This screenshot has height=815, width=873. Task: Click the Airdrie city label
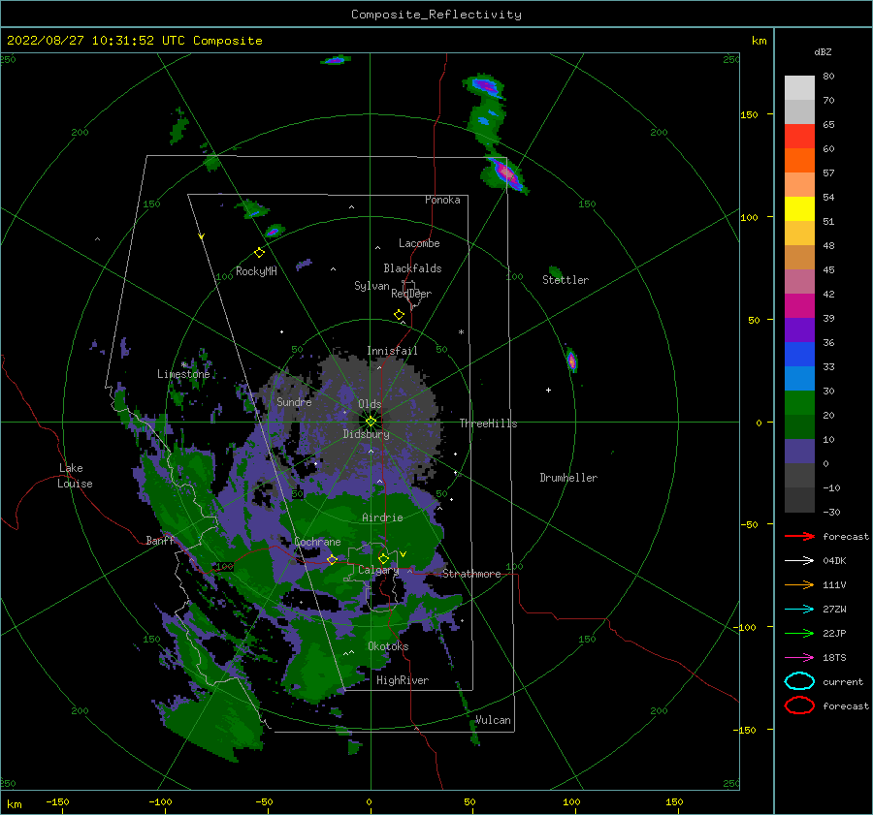pyautogui.click(x=382, y=517)
